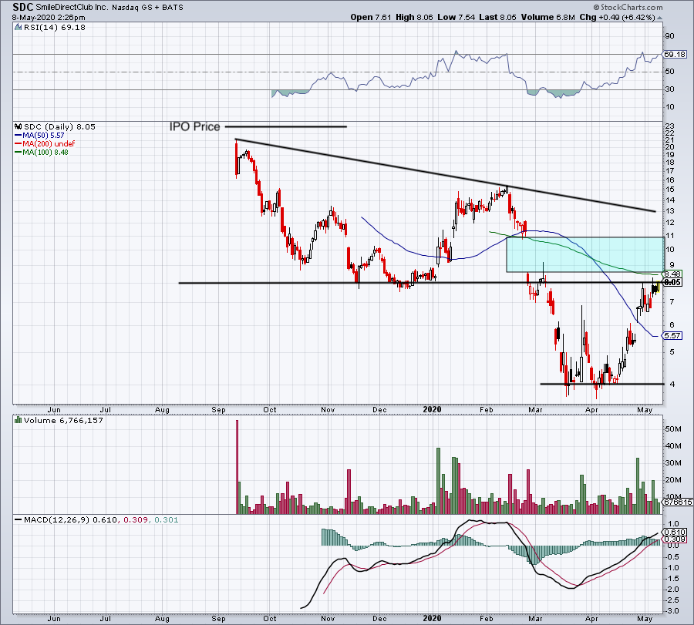
Task: Click the 0.610 MACD value tag on right
Action: click(x=675, y=532)
